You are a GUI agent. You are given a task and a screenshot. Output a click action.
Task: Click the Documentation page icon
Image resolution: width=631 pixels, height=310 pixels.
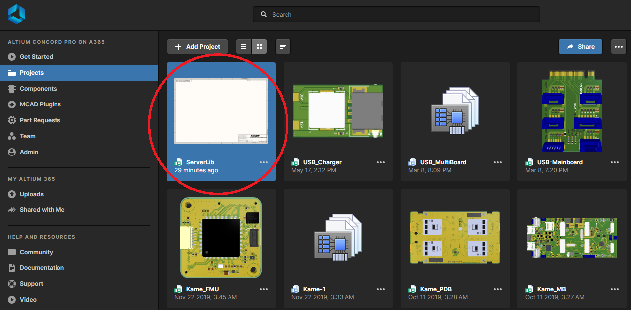tap(12, 268)
